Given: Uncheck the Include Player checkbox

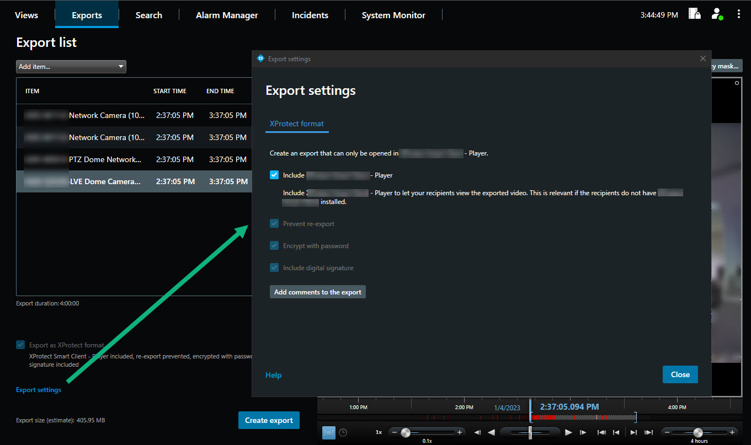Looking at the screenshot, I should tap(274, 175).
